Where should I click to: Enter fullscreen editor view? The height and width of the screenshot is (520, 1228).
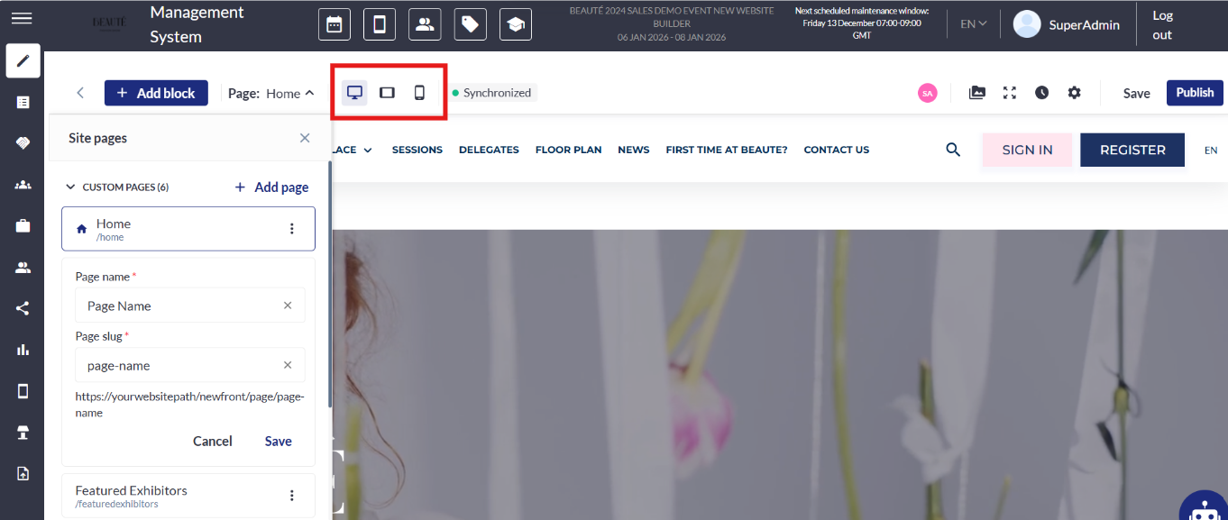point(1010,93)
